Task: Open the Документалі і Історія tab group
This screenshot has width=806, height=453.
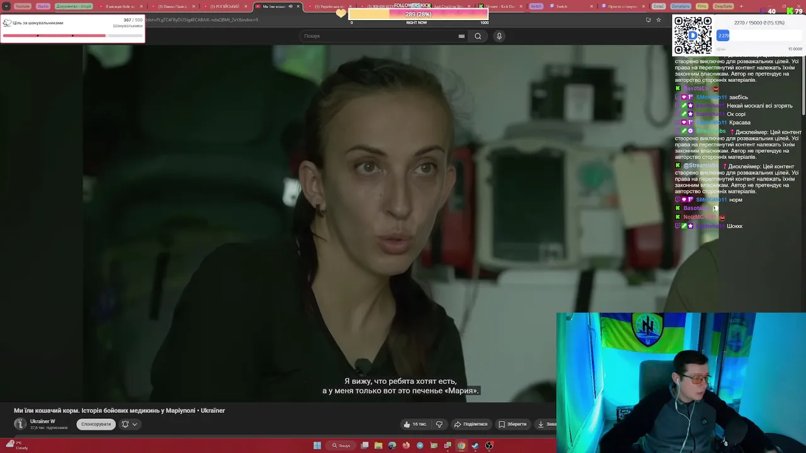Action: click(74, 6)
